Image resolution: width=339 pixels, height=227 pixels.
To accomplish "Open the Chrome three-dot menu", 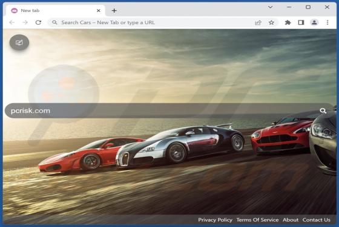I will tap(327, 22).
